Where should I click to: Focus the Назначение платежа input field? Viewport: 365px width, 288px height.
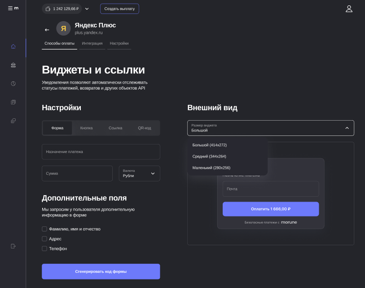101,152
